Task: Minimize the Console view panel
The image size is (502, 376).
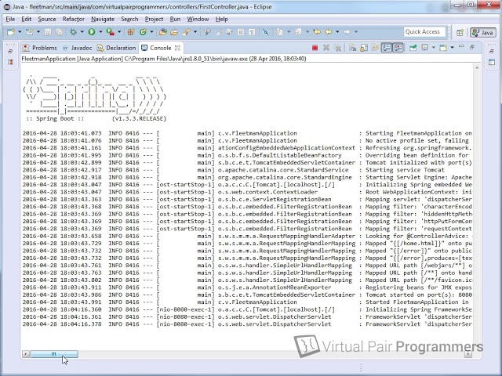Action: click(x=461, y=47)
